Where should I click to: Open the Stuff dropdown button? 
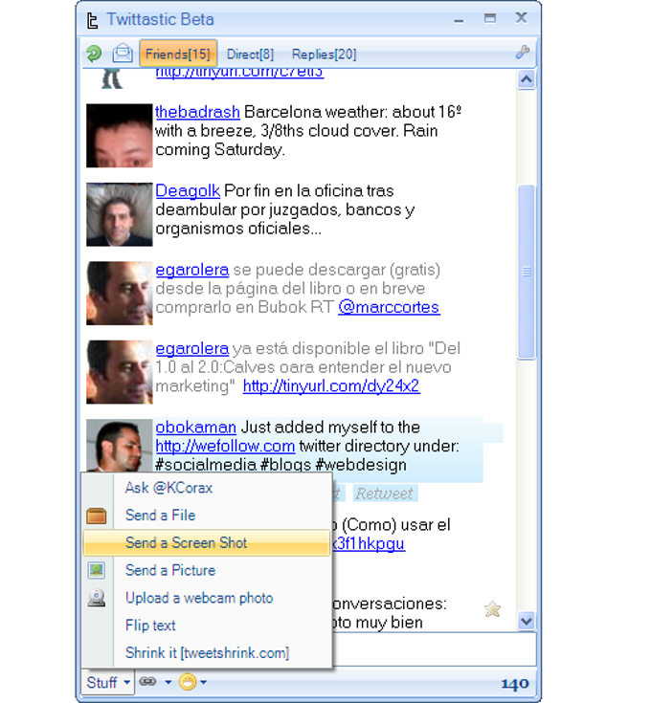[108, 682]
